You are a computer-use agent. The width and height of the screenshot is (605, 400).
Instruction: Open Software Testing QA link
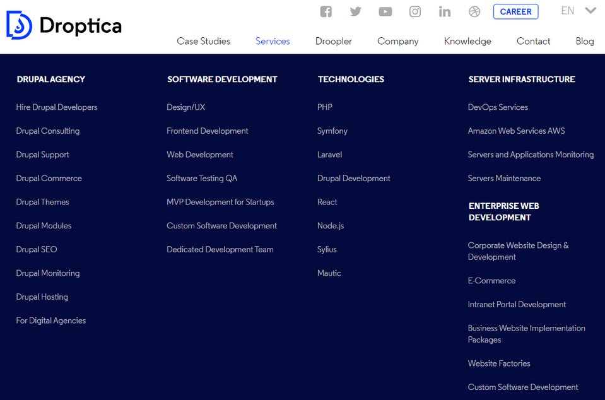click(202, 178)
